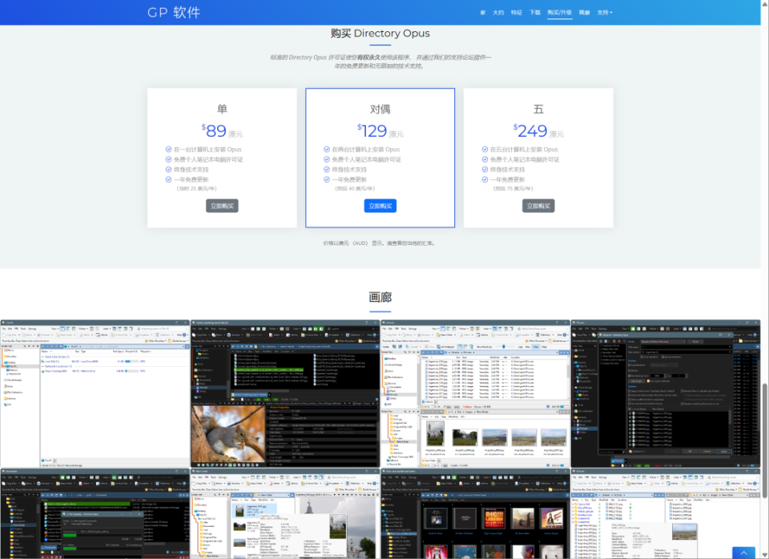Open the album covers screenshot thumbnail

click(x=475, y=514)
